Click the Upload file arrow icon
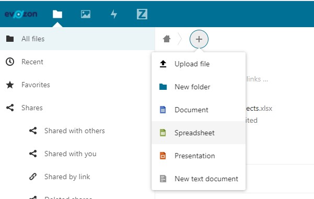 [x=163, y=64]
